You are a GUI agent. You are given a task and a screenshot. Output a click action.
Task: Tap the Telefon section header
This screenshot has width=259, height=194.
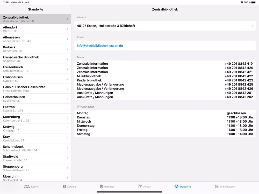(81, 57)
